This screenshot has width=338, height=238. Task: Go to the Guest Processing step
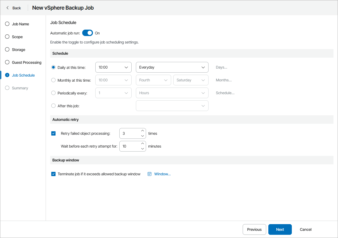(26, 62)
